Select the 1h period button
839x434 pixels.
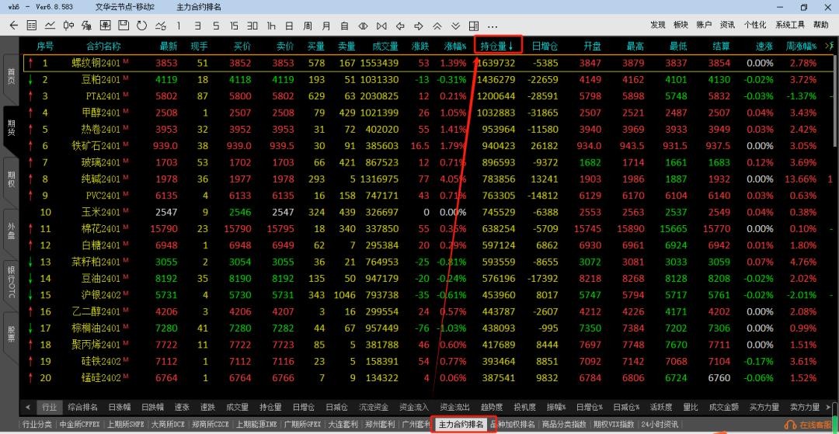[x=270, y=26]
